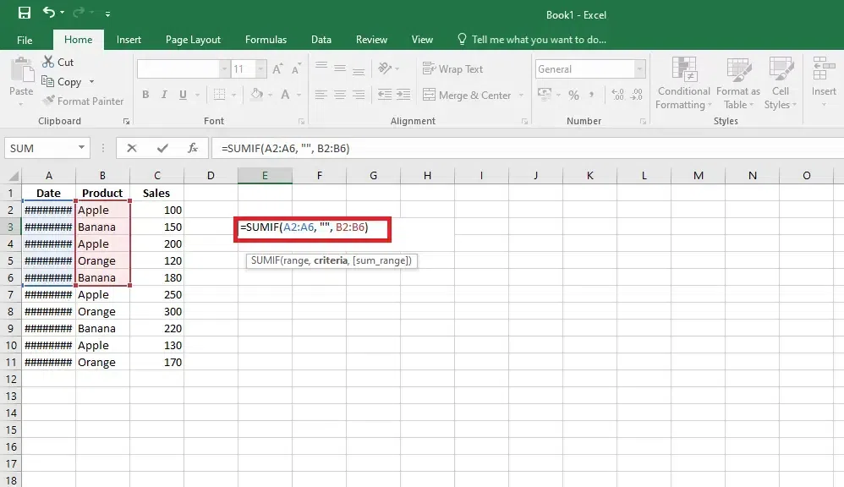Switch to the Formulas tab

click(x=266, y=40)
